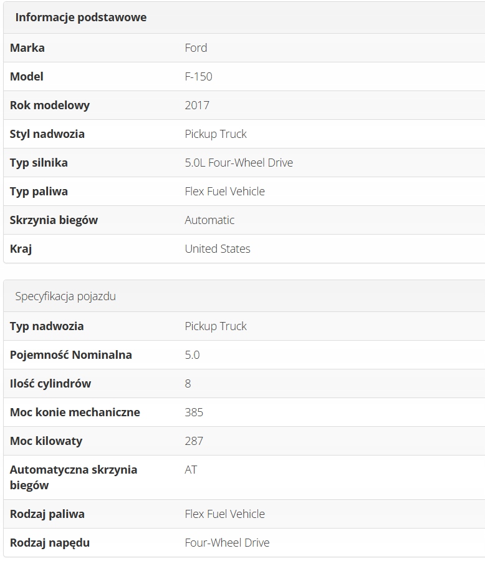This screenshot has height=566, width=485.
Task: Click the "AT" gearbox value
Action: [x=191, y=470]
